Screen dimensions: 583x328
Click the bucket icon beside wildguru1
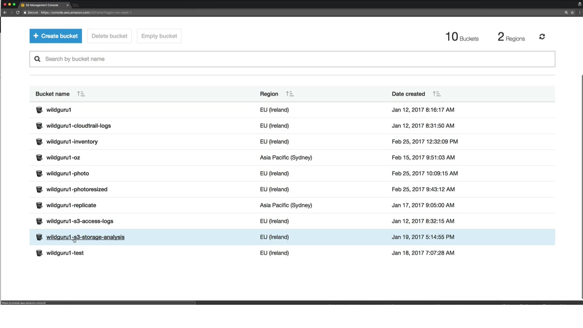[x=39, y=110]
